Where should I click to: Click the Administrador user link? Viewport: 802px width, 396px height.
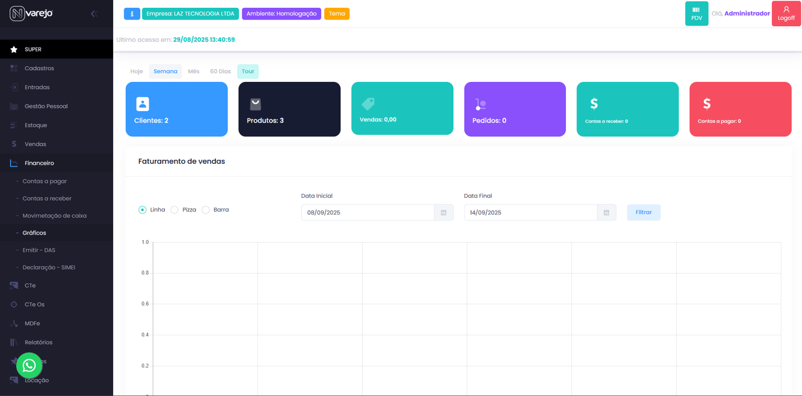[747, 13]
